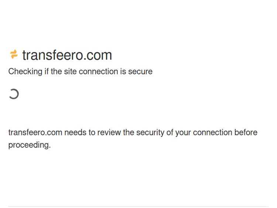Click "connection" in the Checking subtitle line
The width and height of the screenshot is (277, 208).
pyautogui.click(x=98, y=71)
